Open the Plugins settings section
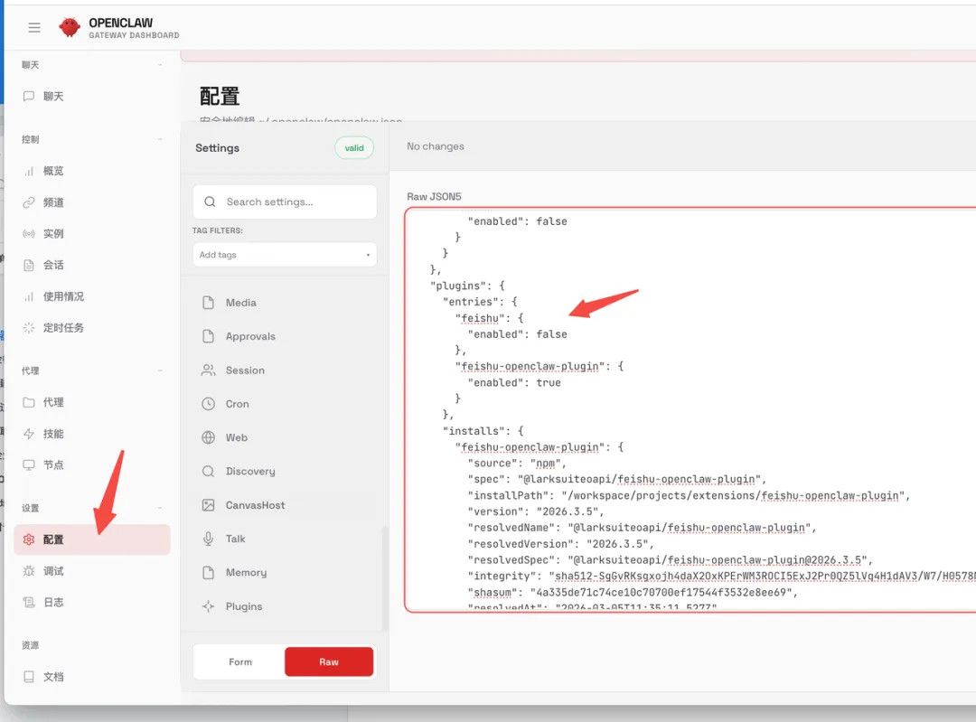This screenshot has width=976, height=722. [x=285, y=606]
